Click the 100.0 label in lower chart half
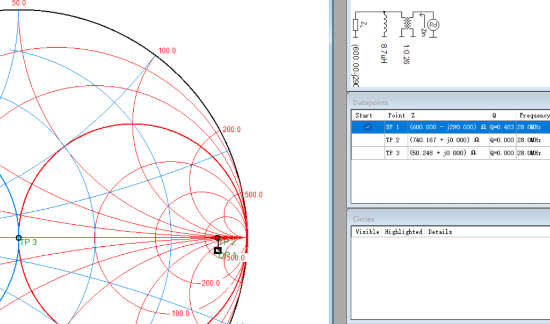Screen dimensions: 550x324 point(180,313)
